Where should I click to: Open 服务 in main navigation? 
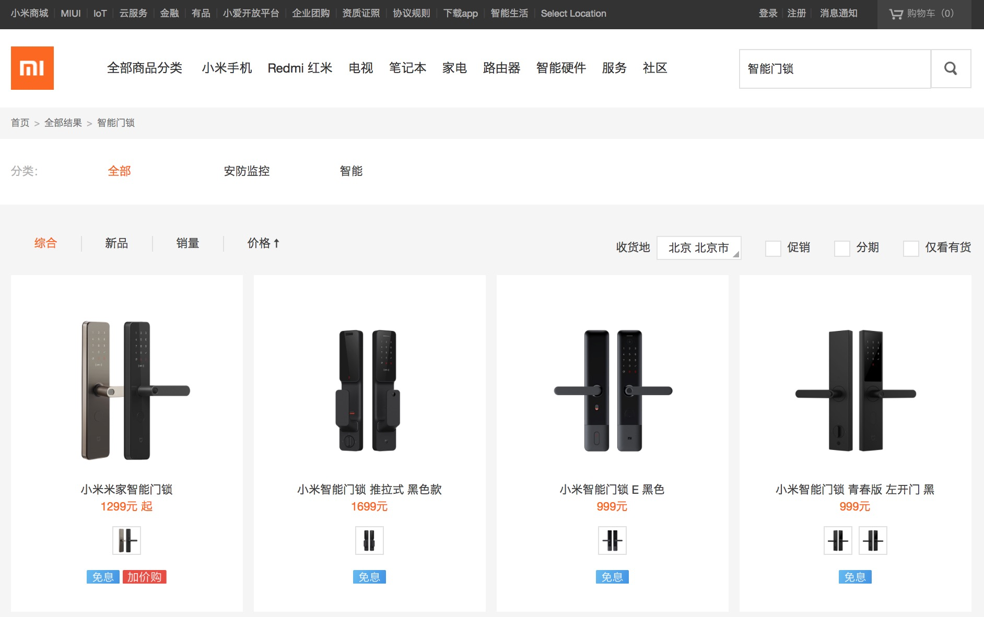tap(614, 68)
